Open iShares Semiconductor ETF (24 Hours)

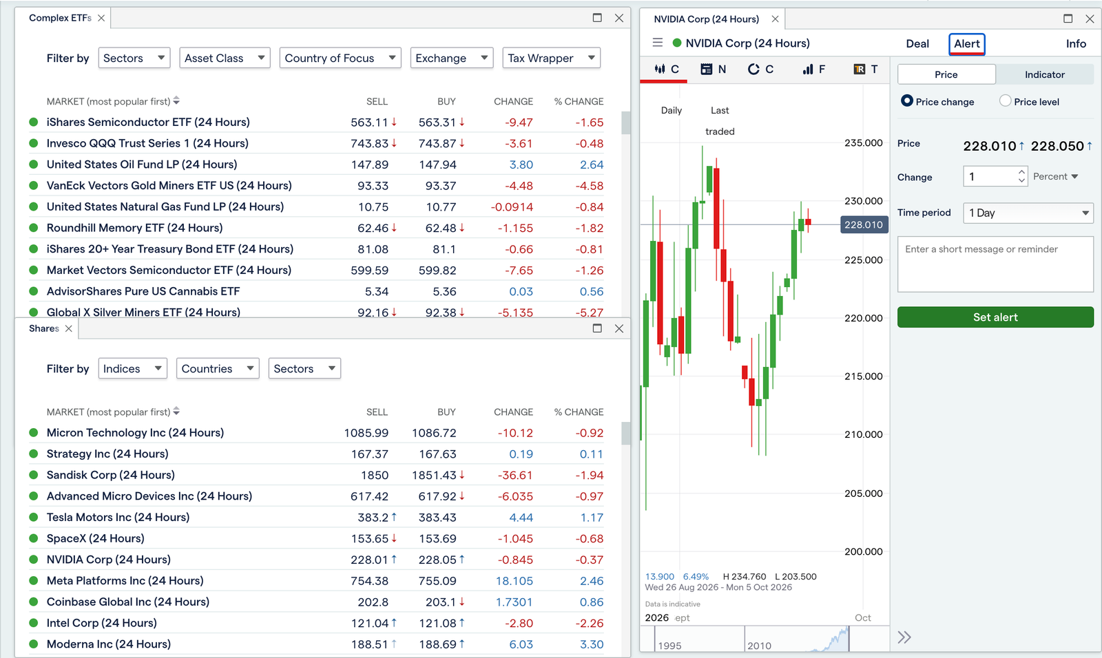[x=148, y=122]
